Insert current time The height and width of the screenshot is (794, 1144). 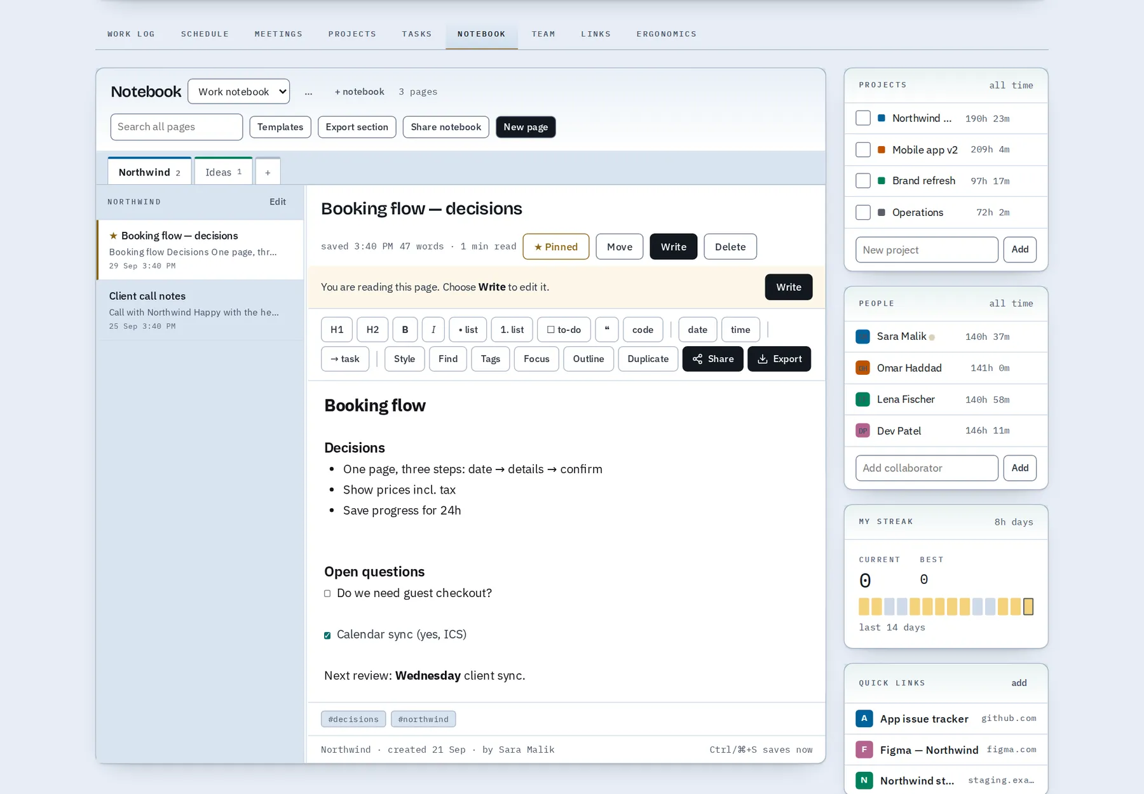coord(740,330)
